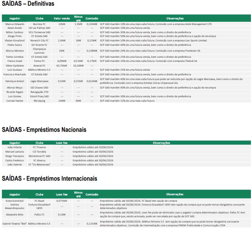Screen dimensions: 251x229
Task: Select the Conrad Harder player cell
Action: coord(15,101)
